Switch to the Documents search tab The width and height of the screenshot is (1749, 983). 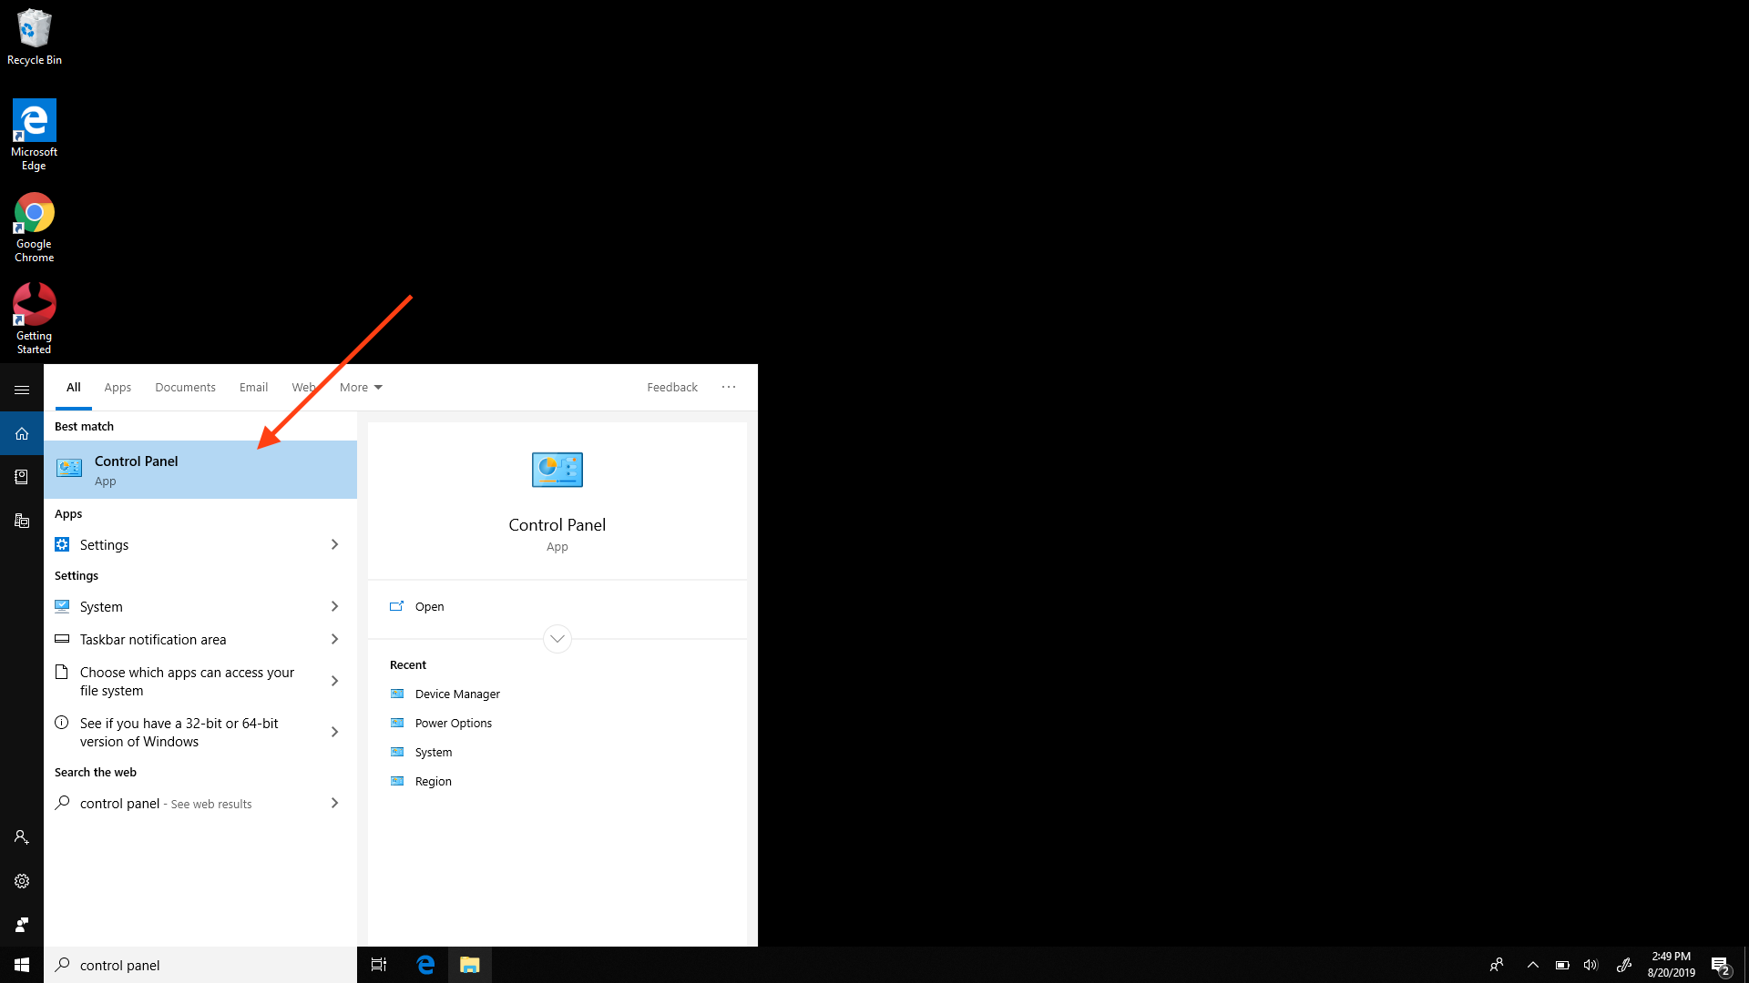(x=185, y=387)
